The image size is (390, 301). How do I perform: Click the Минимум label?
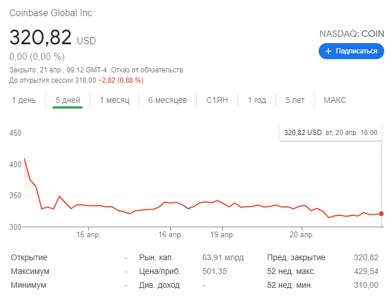coord(28,285)
